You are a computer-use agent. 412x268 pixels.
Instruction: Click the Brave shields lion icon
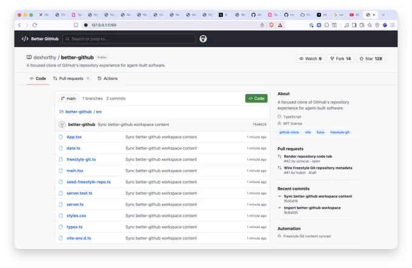271,25
